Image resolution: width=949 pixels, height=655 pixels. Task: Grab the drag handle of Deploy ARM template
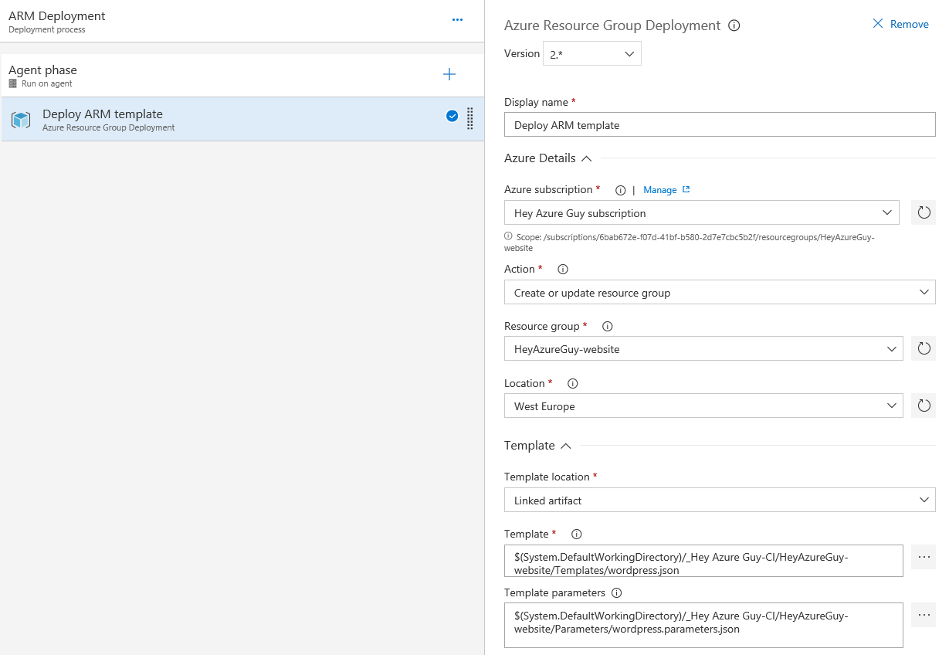point(470,118)
